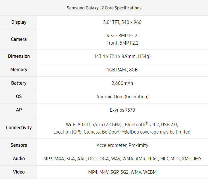Click the Video formats list starting with MP4
This screenshot has width=208, height=179.
point(122,172)
